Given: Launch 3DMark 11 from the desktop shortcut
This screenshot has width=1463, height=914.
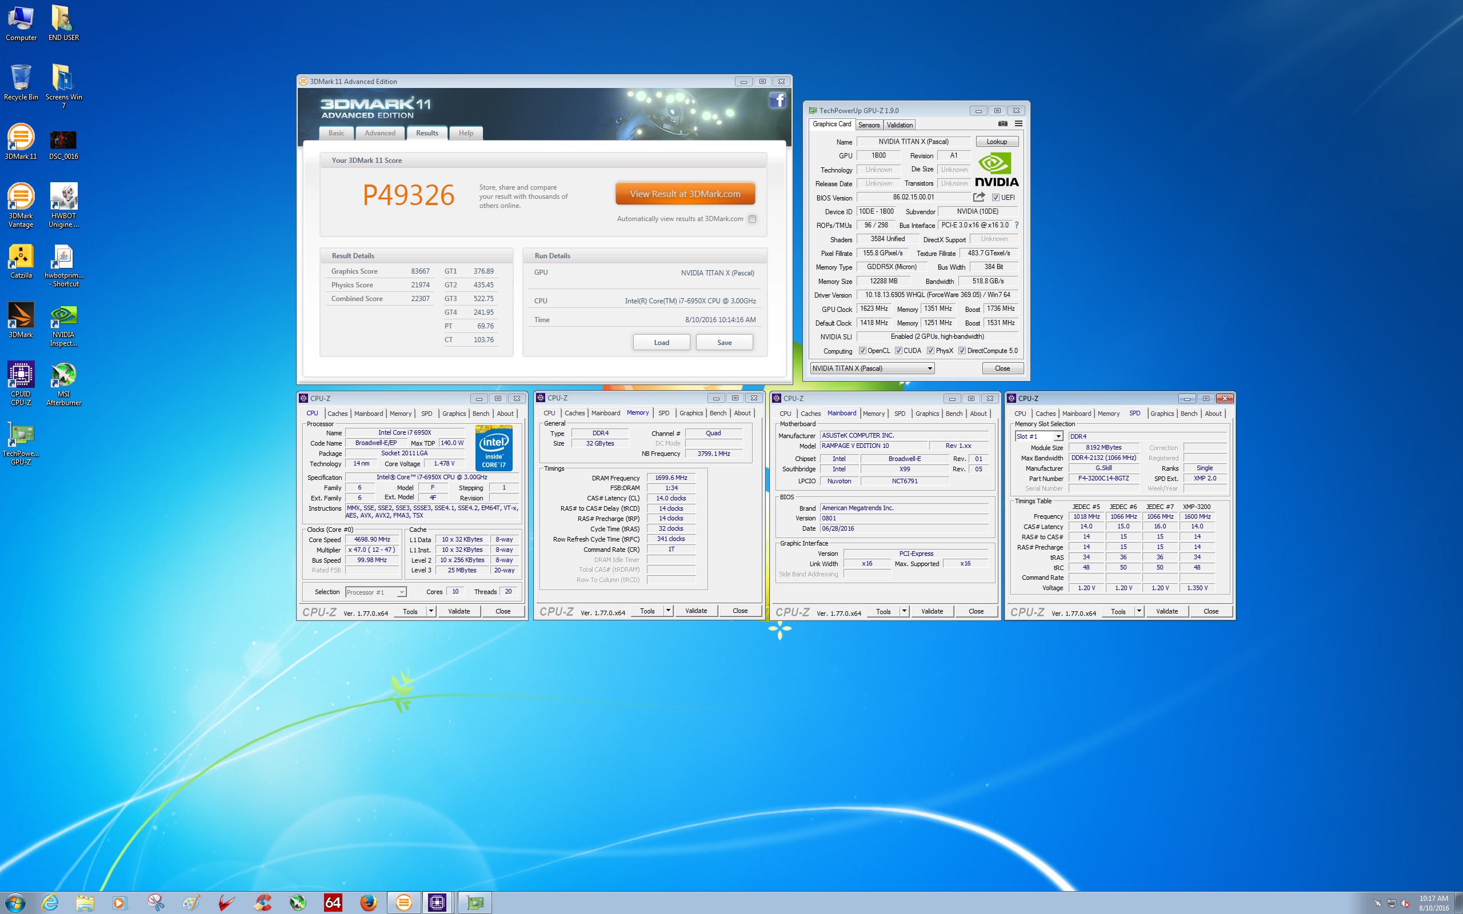Looking at the screenshot, I should [21, 142].
